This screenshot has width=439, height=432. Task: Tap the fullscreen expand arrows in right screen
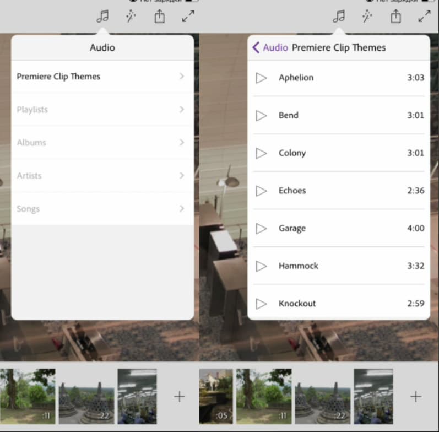[425, 16]
